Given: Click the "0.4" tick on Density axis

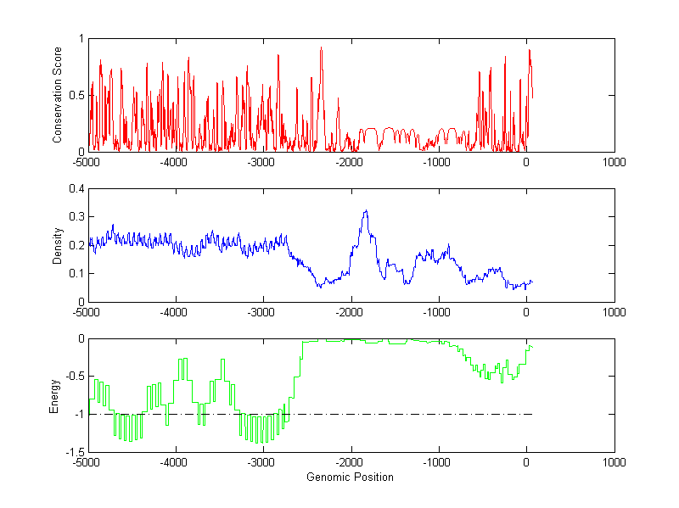Looking at the screenshot, I should pos(74,189).
